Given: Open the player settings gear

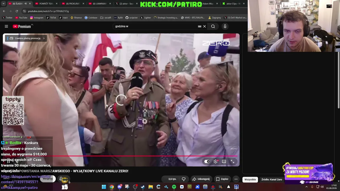Looking at the screenshot, I should pos(216,161).
